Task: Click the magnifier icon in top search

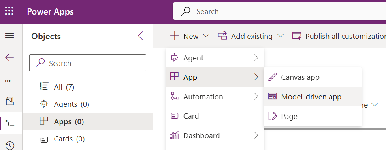Action: coord(186,11)
